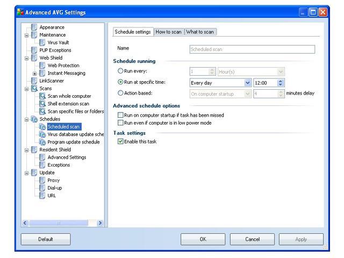Click the Name text field

(x=252, y=49)
